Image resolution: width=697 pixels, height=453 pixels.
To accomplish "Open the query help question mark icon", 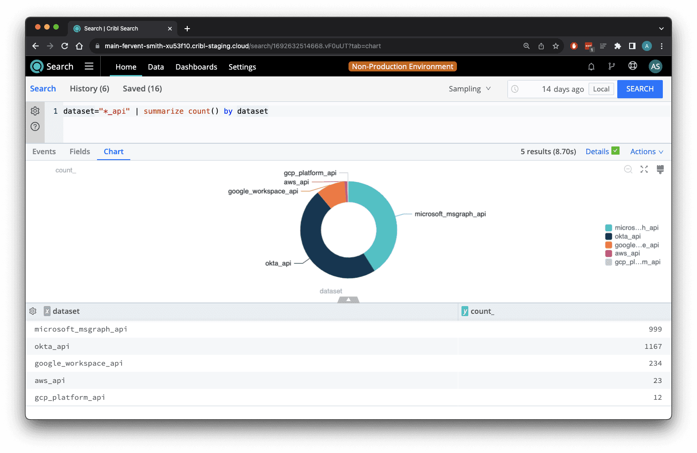I will [x=35, y=126].
